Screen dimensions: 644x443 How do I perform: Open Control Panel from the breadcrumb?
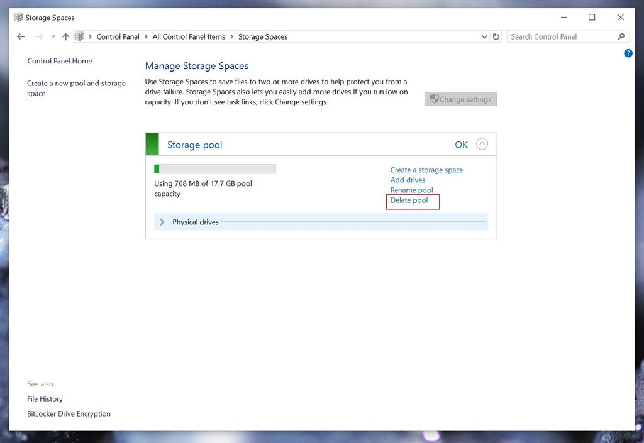pos(118,36)
